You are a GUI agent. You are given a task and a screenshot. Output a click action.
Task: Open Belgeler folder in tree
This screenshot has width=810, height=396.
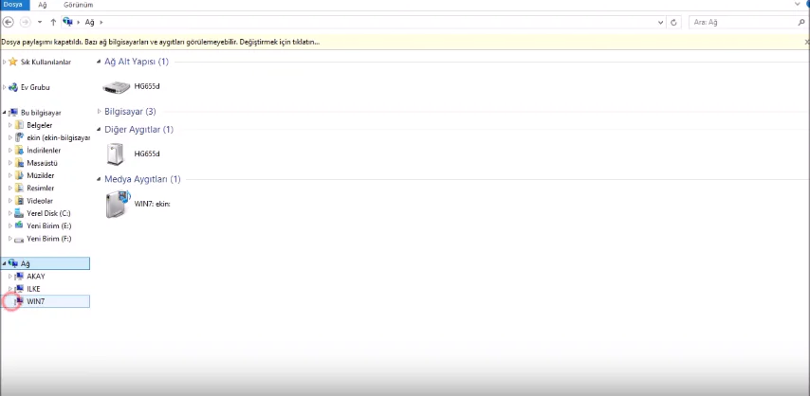39,125
